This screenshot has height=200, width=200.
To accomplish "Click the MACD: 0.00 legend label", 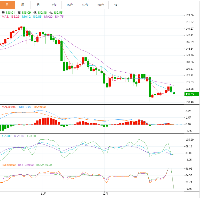I will pyautogui.click(x=9, y=107).
